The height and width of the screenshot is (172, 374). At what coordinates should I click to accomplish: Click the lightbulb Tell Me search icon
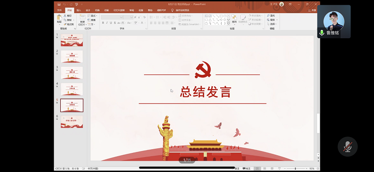pyautogui.click(x=172, y=10)
